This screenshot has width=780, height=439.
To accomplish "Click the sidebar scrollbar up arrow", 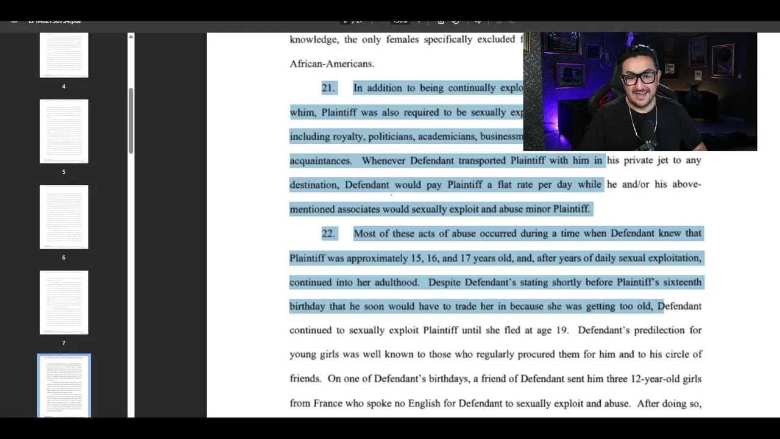I will tap(130, 37).
